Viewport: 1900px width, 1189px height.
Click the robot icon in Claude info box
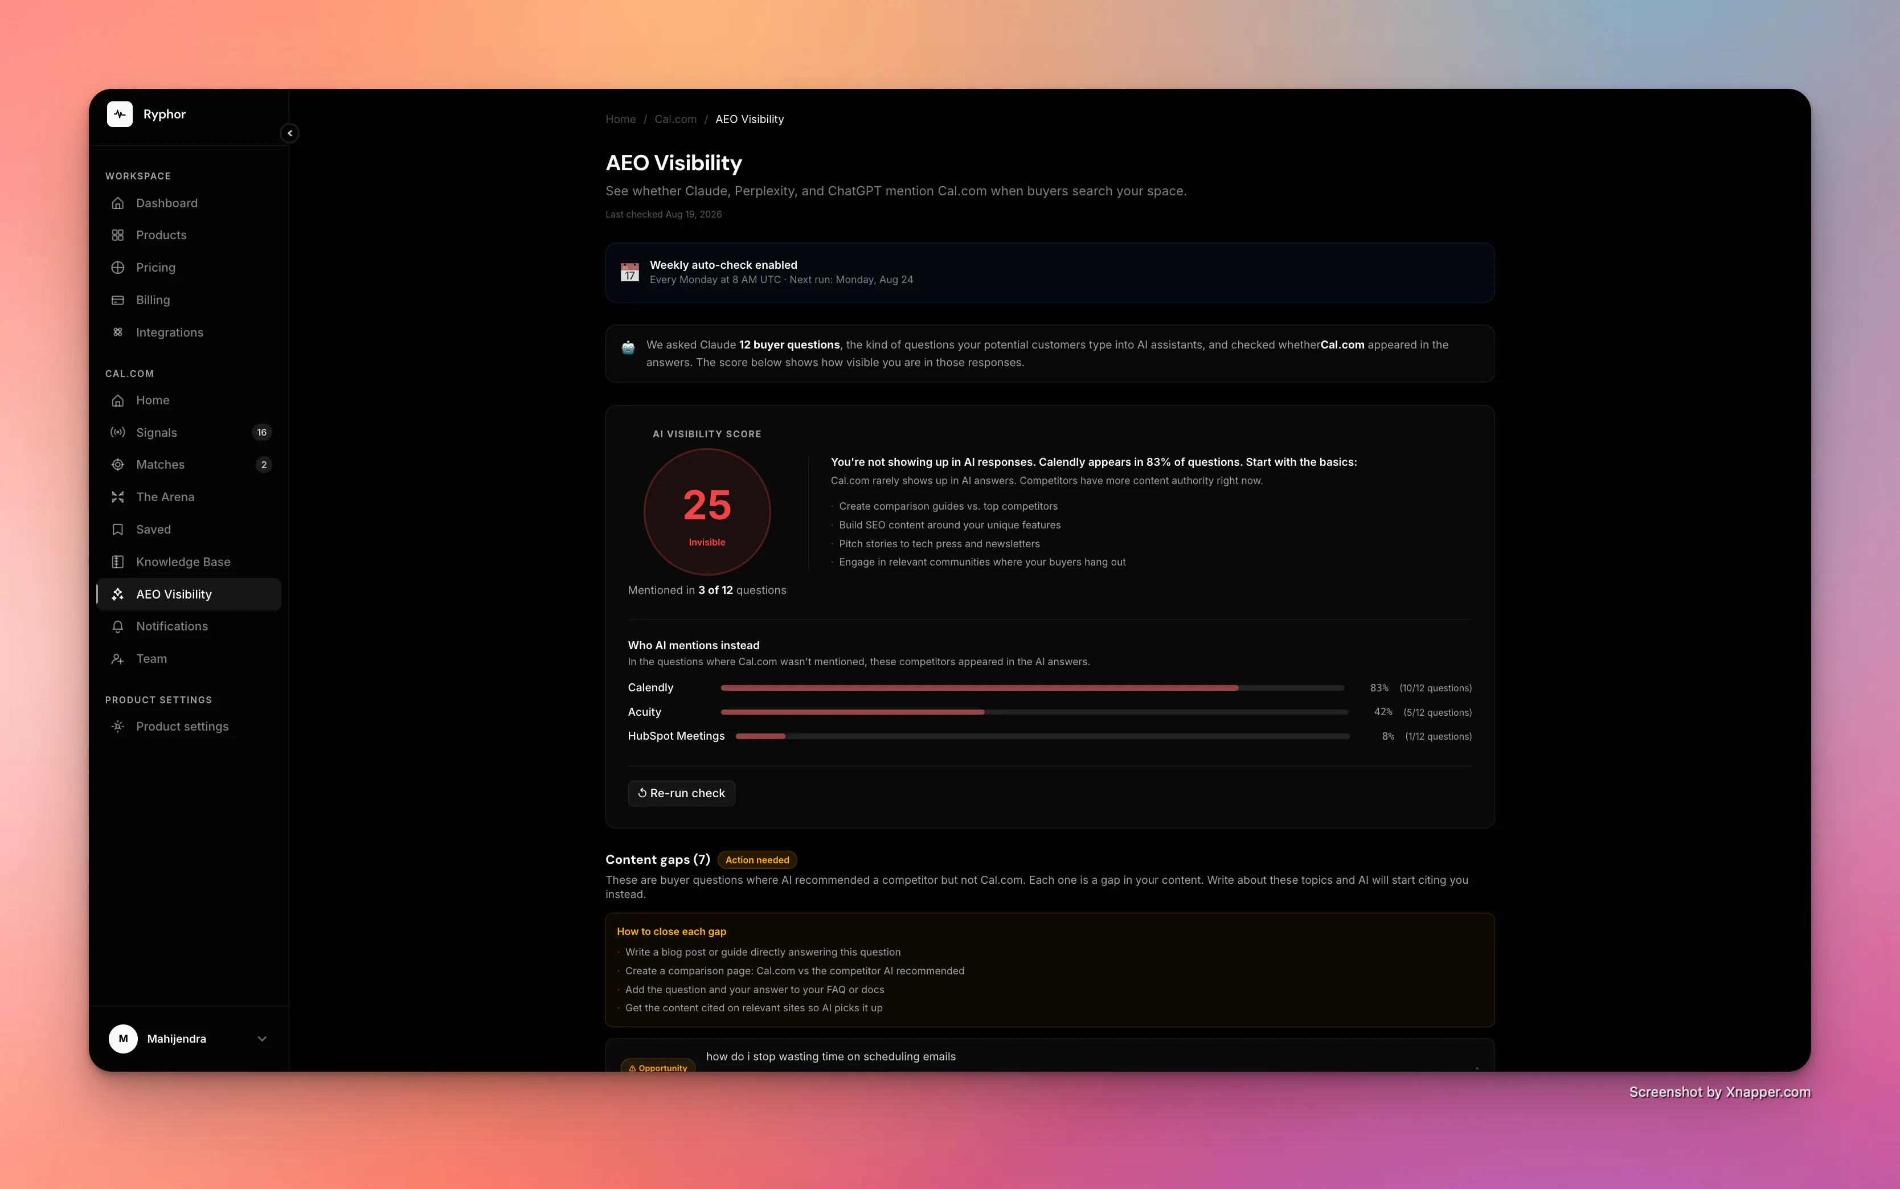pyautogui.click(x=628, y=347)
